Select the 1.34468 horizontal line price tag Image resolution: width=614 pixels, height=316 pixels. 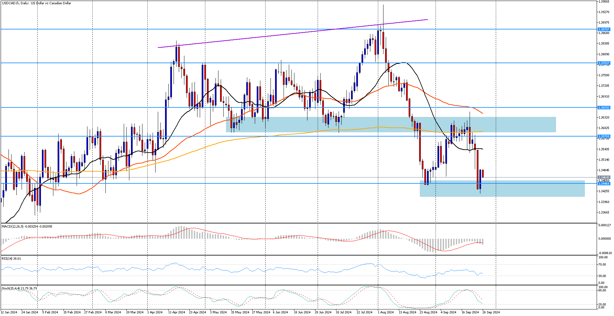[604, 184]
